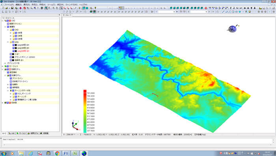
Task: Select the first teal view cube icon
Action: [171, 8]
